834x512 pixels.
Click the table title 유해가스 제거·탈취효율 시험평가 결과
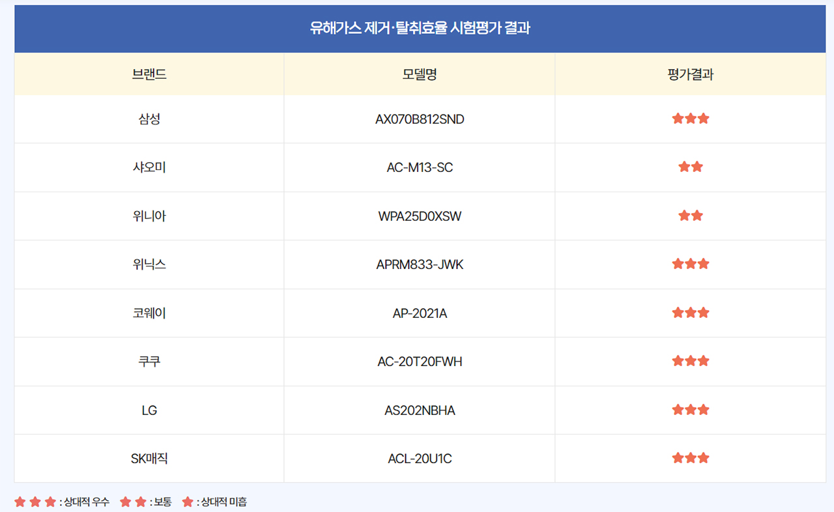(420, 29)
